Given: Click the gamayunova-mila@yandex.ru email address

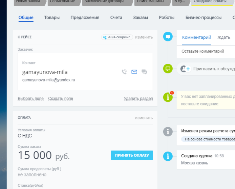Looking at the screenshot, I should tap(48, 80).
